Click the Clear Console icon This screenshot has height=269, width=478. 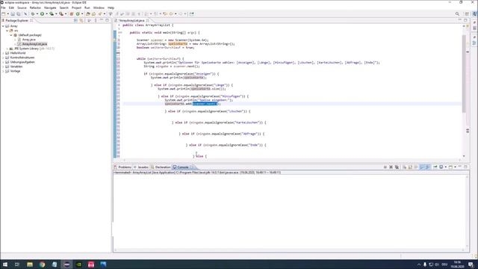coord(404,167)
